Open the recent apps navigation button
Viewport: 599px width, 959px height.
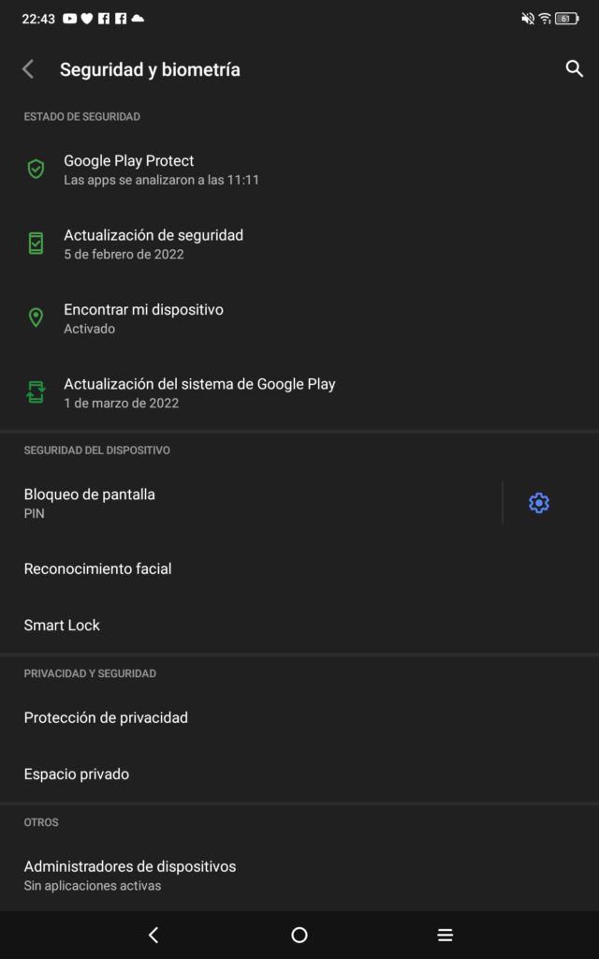click(x=446, y=935)
